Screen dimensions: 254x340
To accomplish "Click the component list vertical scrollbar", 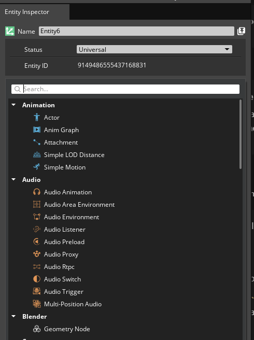I will click(x=241, y=134).
